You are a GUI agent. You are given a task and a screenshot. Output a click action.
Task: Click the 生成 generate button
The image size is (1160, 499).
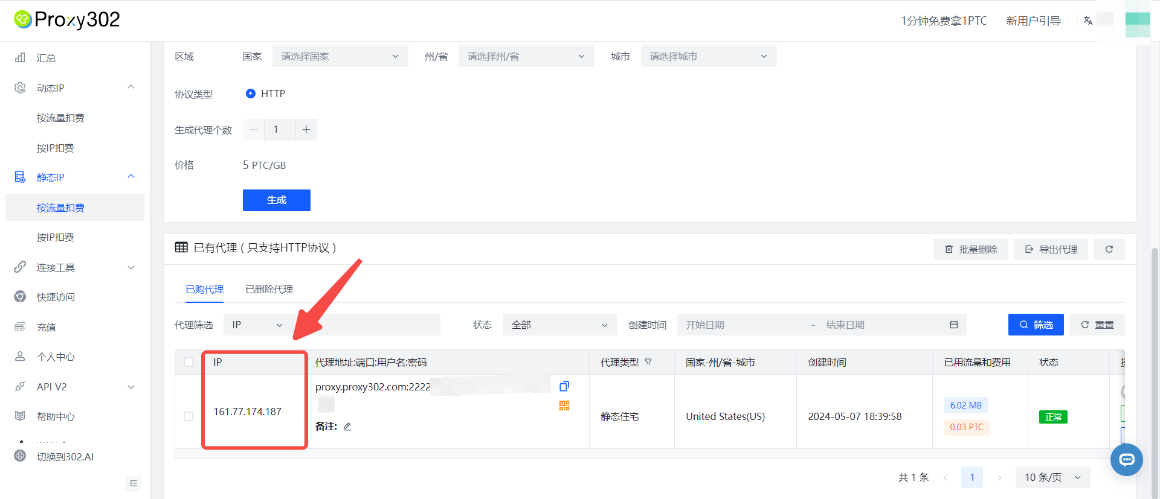[277, 200]
